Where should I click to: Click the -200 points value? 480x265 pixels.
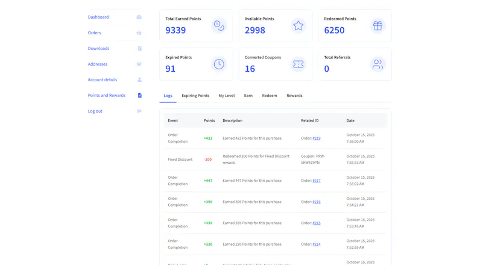208,159
